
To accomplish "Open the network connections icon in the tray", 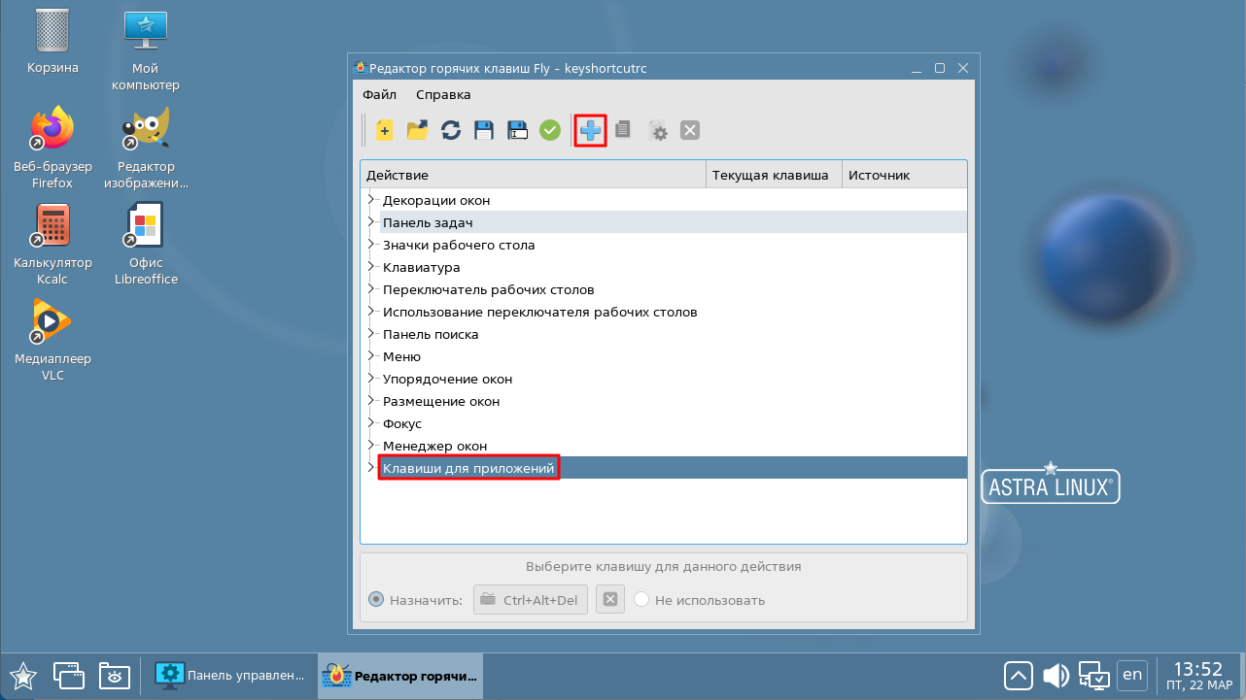I will click(1094, 675).
